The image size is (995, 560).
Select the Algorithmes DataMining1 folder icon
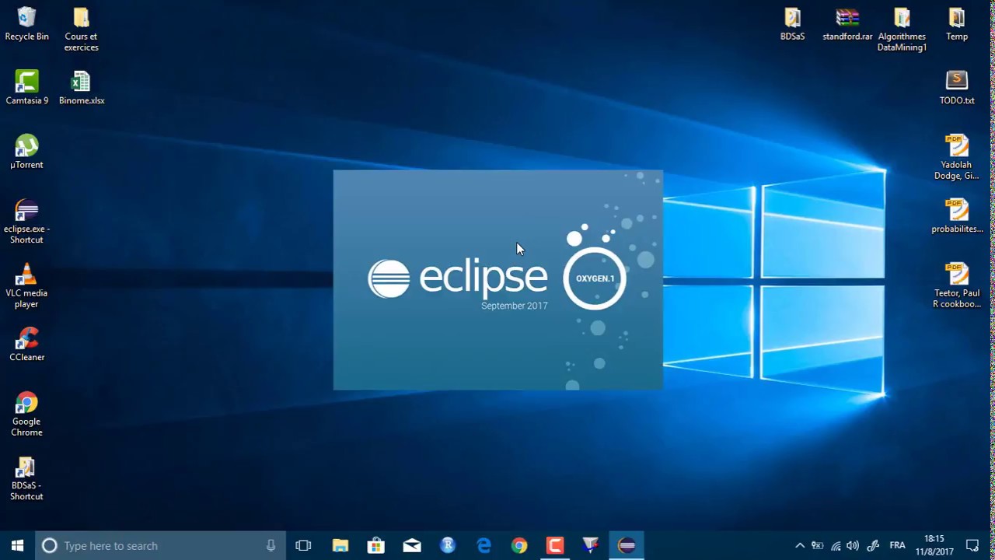click(902, 30)
